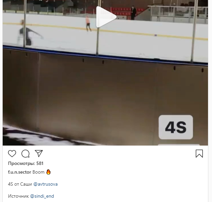Click the red stadium seats in the video

[x=126, y=12]
